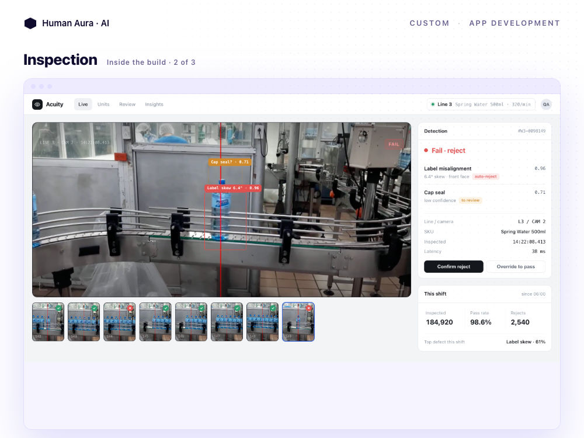Viewport: 584px width, 438px height.
Task: Open the Line 3 Spring Water selector
Action: pos(481,105)
